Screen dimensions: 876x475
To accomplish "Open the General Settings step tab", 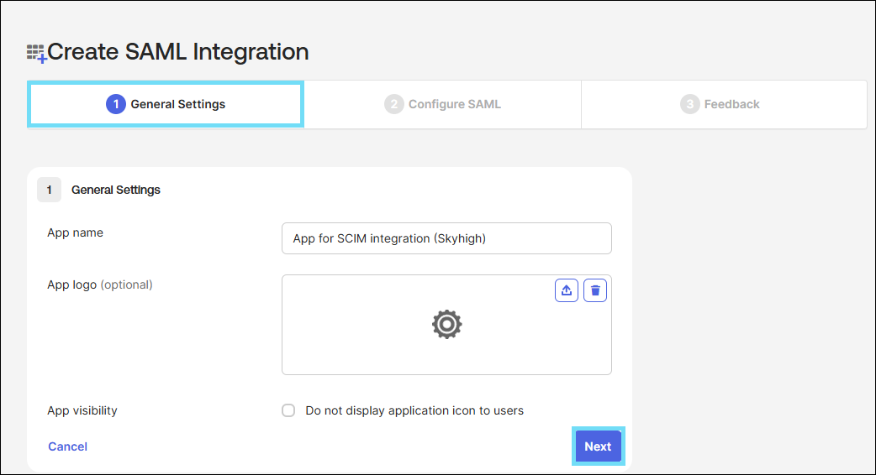I will pos(166,104).
